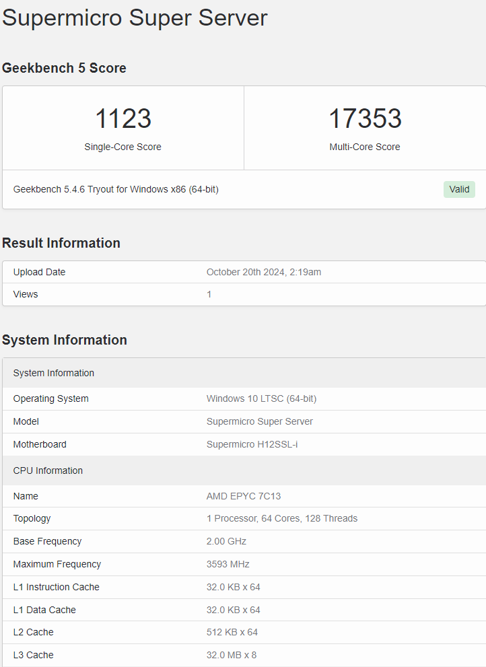Click the Upload Date label
Viewport: 486px width, 667px height.
click(39, 272)
